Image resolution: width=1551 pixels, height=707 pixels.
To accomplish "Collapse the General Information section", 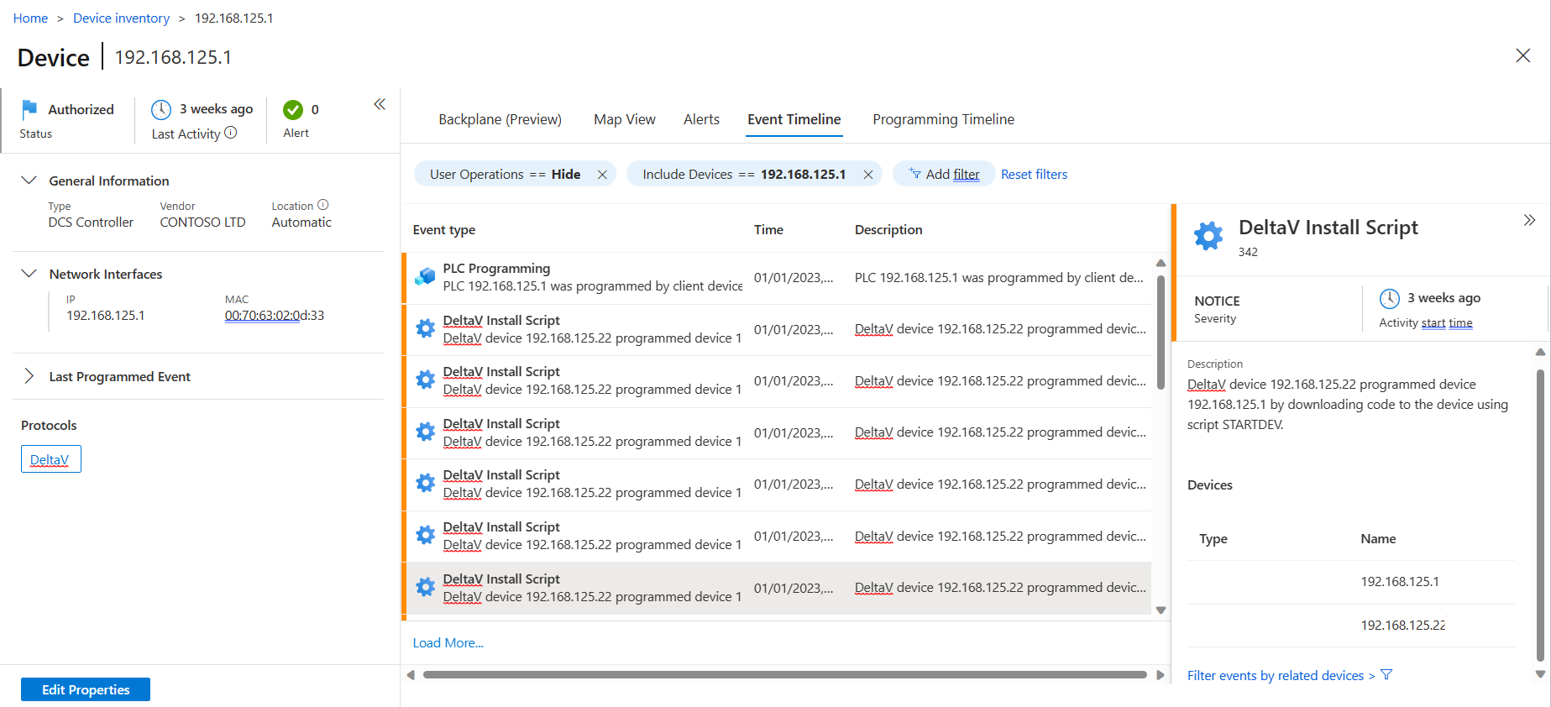I will [x=29, y=181].
